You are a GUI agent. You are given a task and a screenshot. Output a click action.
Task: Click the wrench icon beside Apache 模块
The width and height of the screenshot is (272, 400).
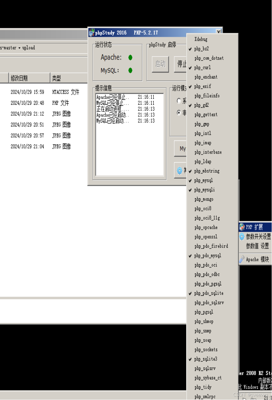point(242,259)
